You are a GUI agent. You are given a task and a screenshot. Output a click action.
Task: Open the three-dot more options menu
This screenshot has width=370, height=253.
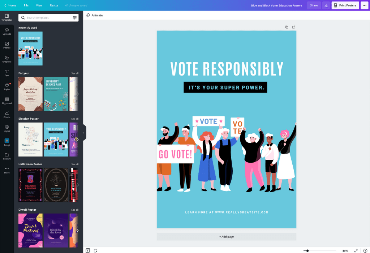[x=364, y=5]
